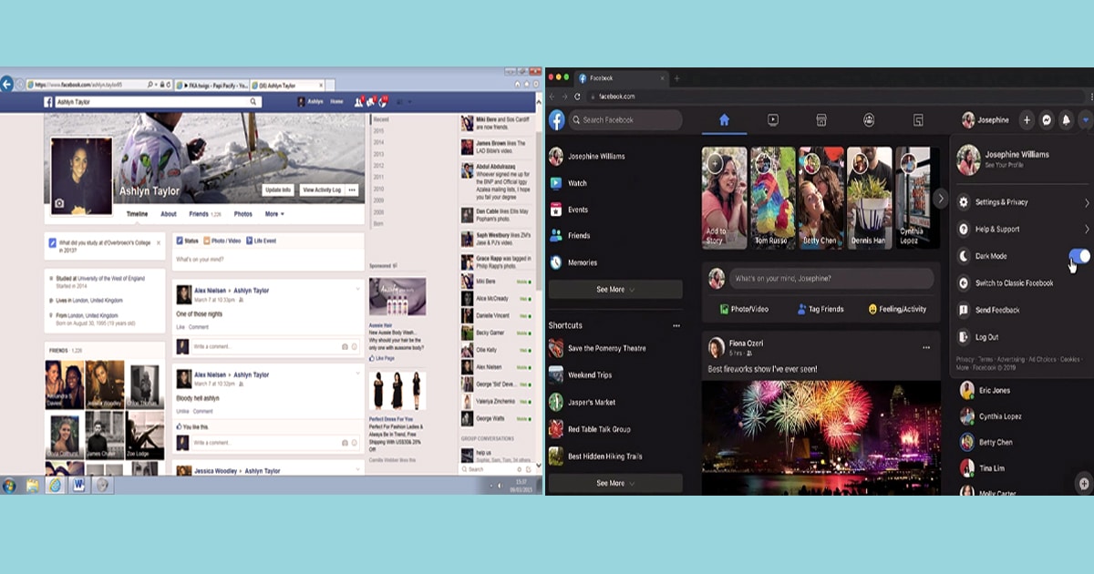This screenshot has height=574, width=1094.
Task: Open friend requests icon in blue bar
Action: point(359,102)
